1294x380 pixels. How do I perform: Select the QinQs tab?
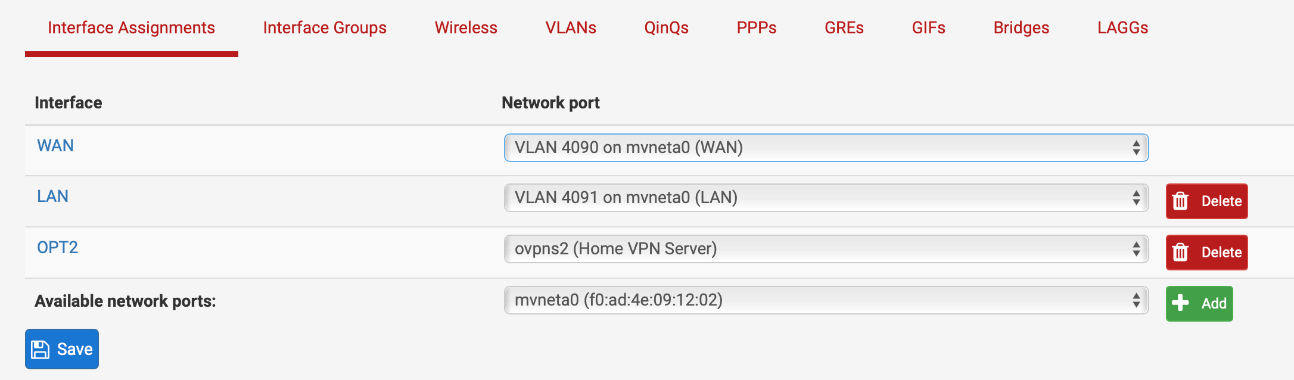tap(666, 28)
